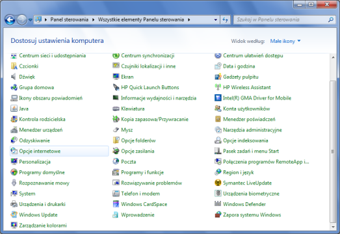Image resolution: width=340 pixels, height=234 pixels.
Task: Click the Panel sterowania breadcrumb
Action: point(70,19)
